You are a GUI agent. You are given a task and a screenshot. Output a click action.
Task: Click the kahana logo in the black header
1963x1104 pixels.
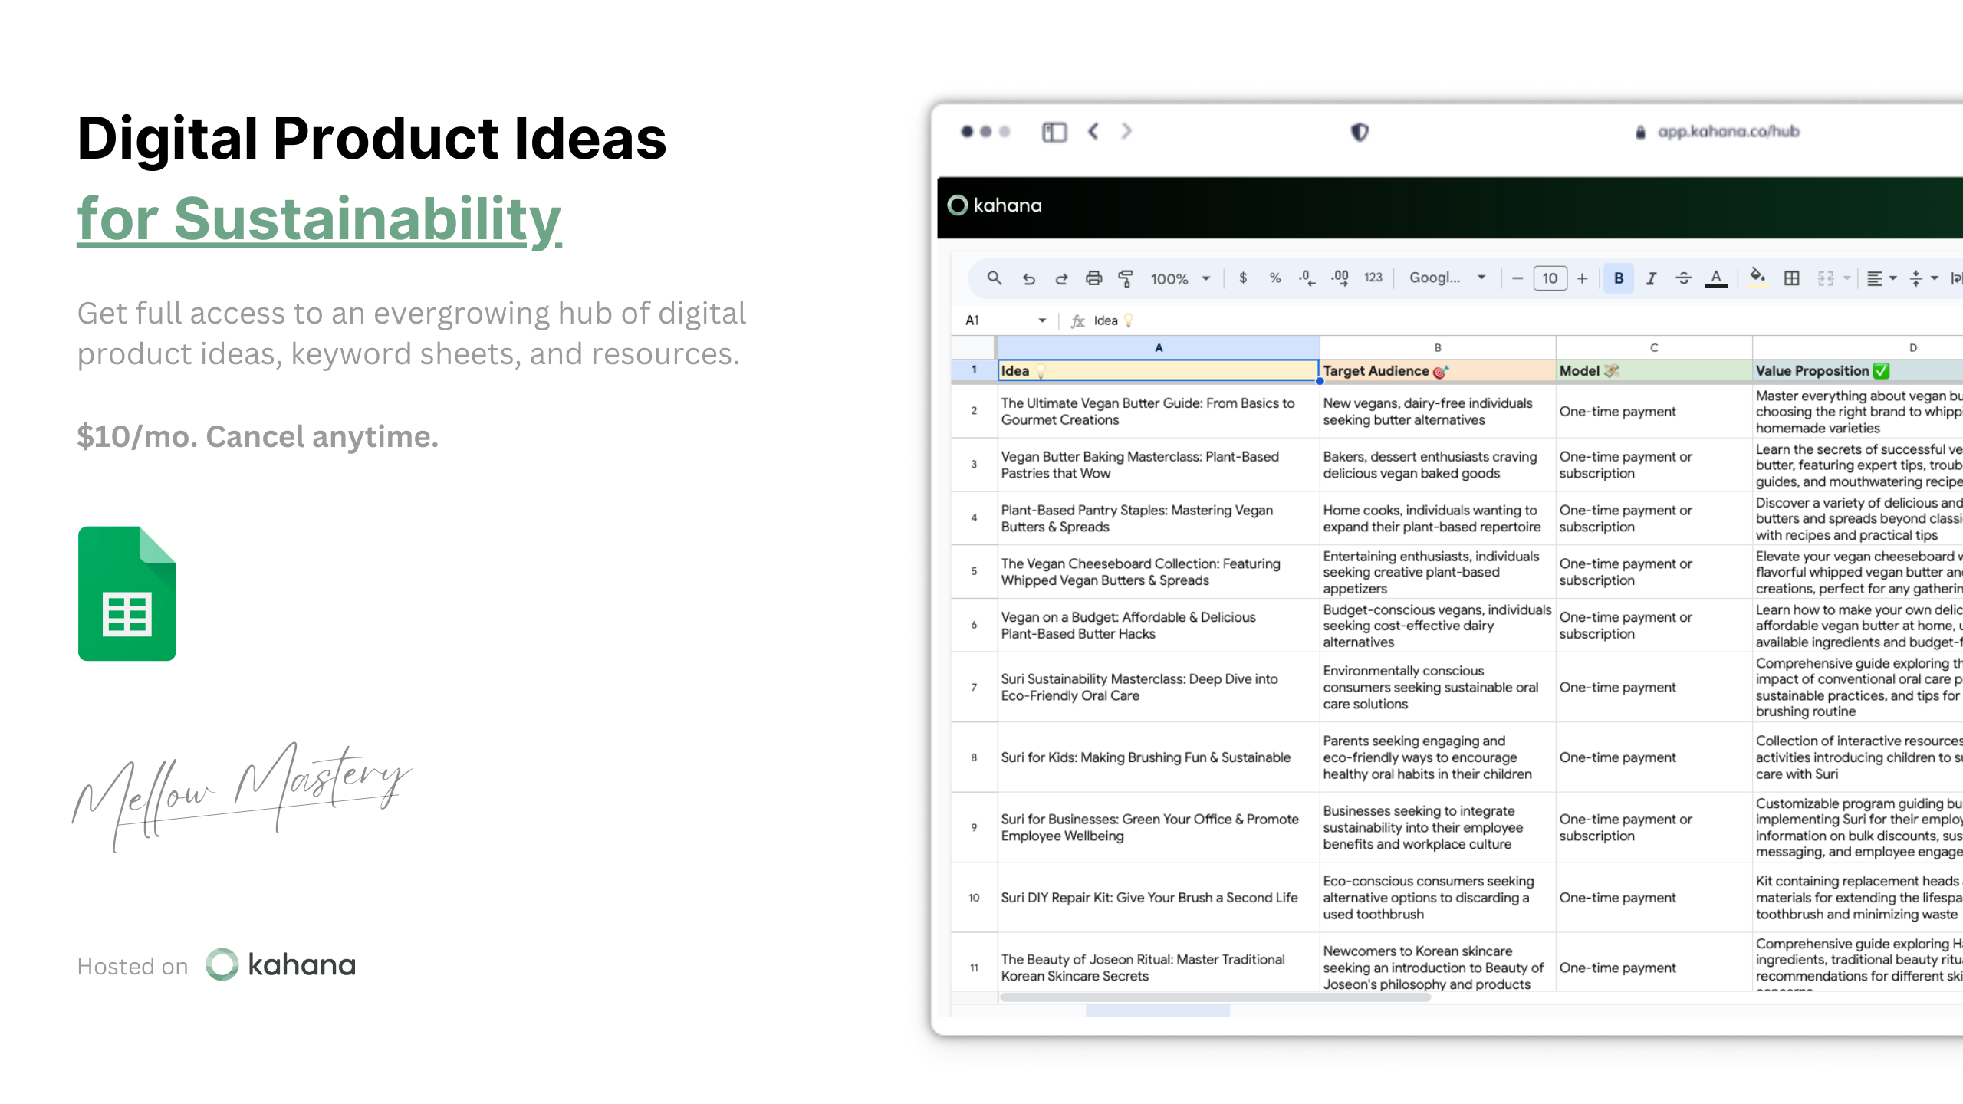(995, 205)
